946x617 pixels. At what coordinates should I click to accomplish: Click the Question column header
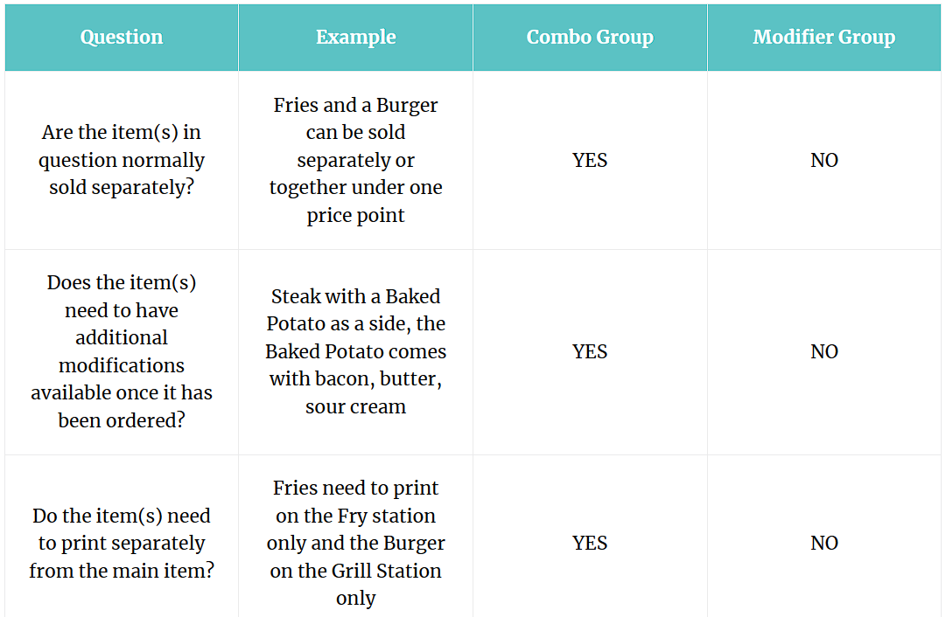122,38
